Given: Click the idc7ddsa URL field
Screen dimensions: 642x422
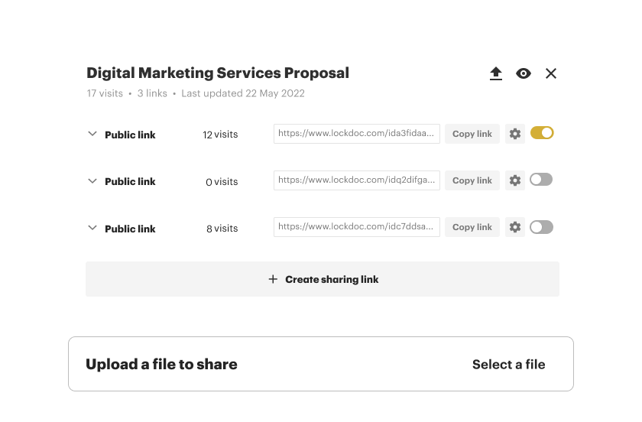Looking at the screenshot, I should pyautogui.click(x=357, y=227).
